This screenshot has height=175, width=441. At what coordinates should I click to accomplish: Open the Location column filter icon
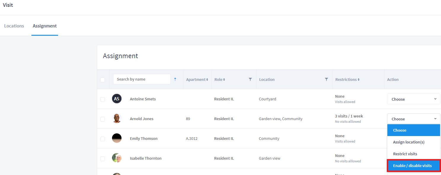(x=327, y=79)
